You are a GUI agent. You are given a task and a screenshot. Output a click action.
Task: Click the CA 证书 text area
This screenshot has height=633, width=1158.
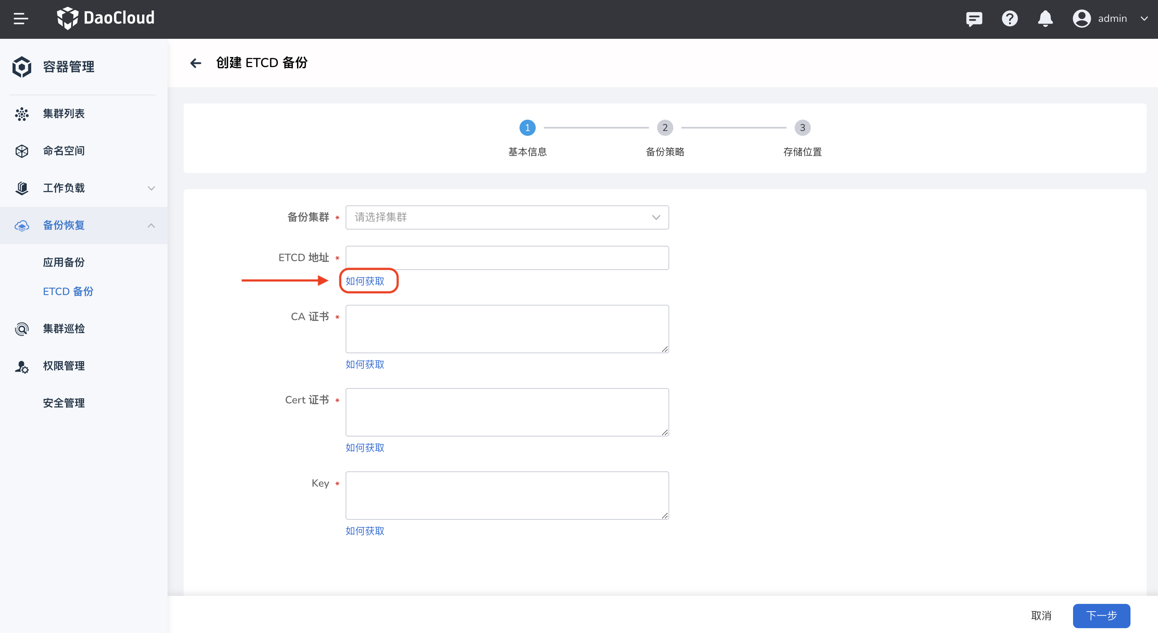pyautogui.click(x=507, y=329)
